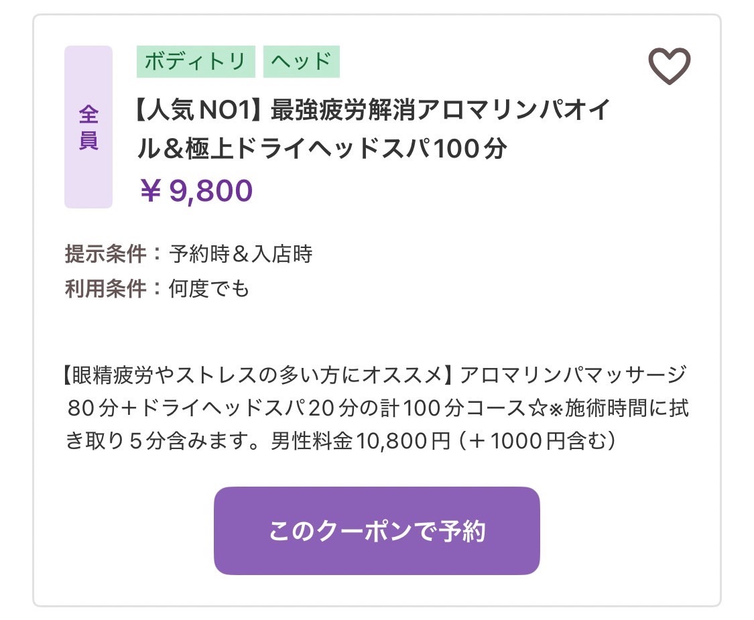The height and width of the screenshot is (620, 754).
Task: Click the ※施術時間 note text
Action: pos(598,408)
